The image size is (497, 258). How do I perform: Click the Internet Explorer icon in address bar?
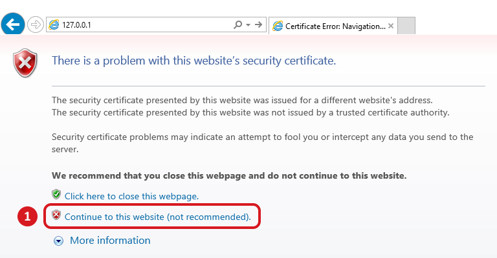pos(54,25)
